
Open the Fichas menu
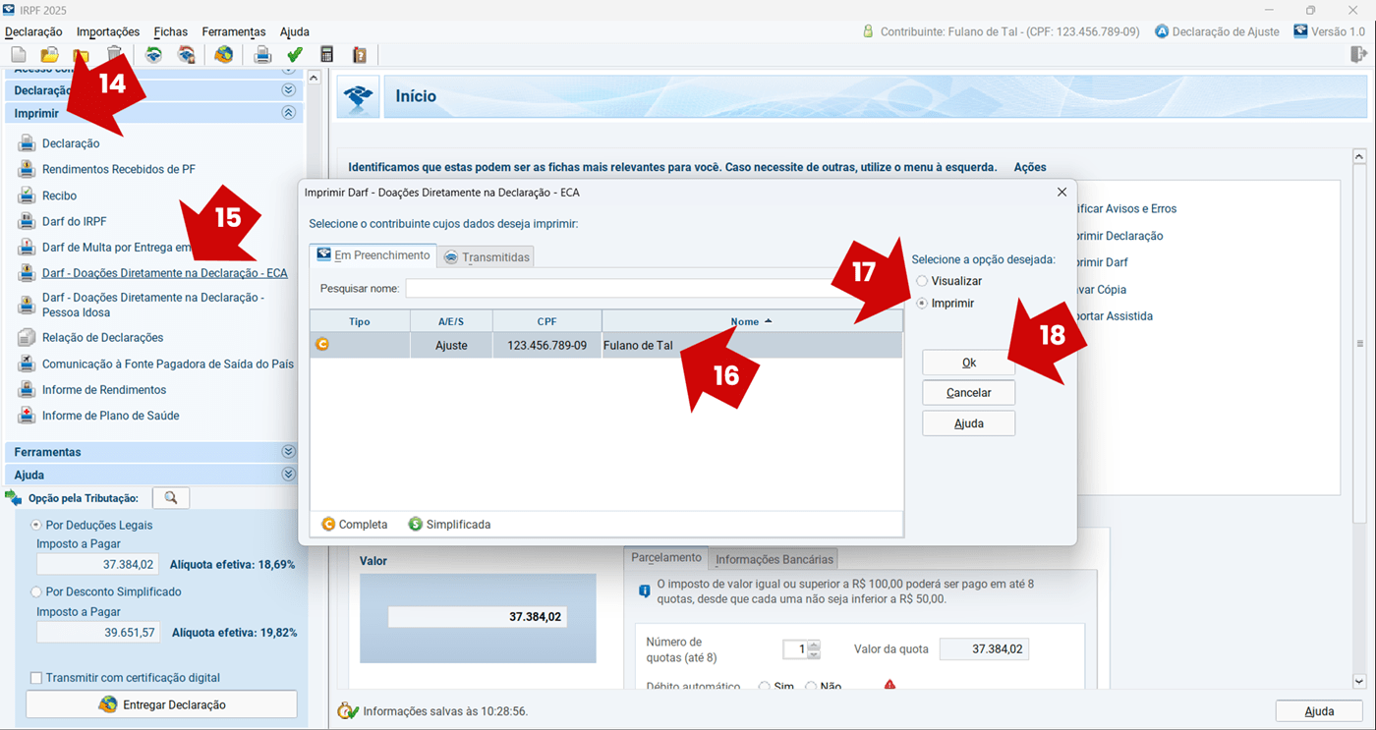[x=170, y=31]
